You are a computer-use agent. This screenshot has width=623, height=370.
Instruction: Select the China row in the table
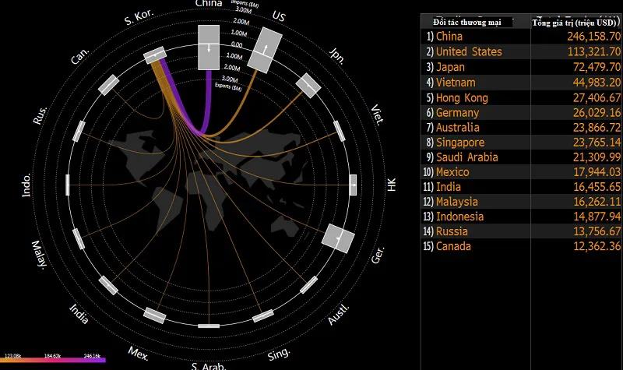pyautogui.click(x=521, y=37)
